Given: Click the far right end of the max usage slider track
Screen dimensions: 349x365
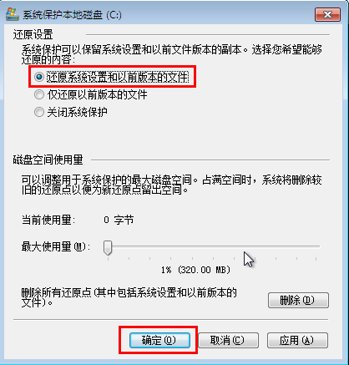Looking at the screenshot, I should point(318,246).
